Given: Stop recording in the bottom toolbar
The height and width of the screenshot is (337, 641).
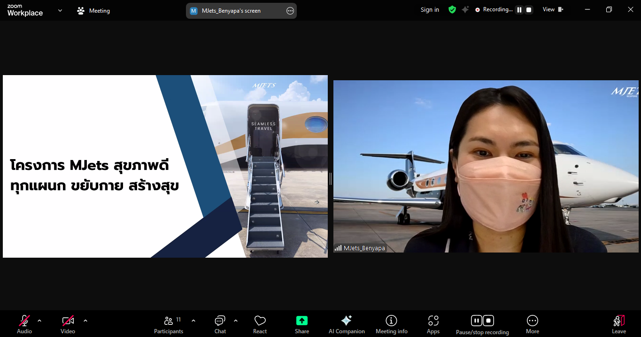Looking at the screenshot, I should [x=488, y=321].
